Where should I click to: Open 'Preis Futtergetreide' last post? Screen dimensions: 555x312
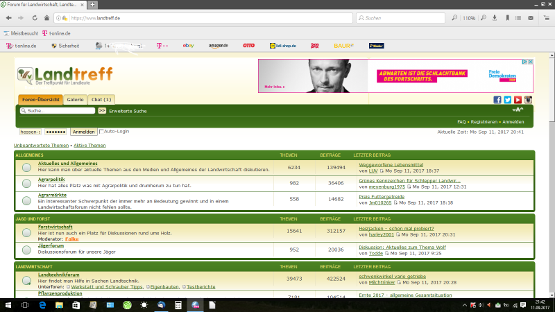tap(382, 197)
